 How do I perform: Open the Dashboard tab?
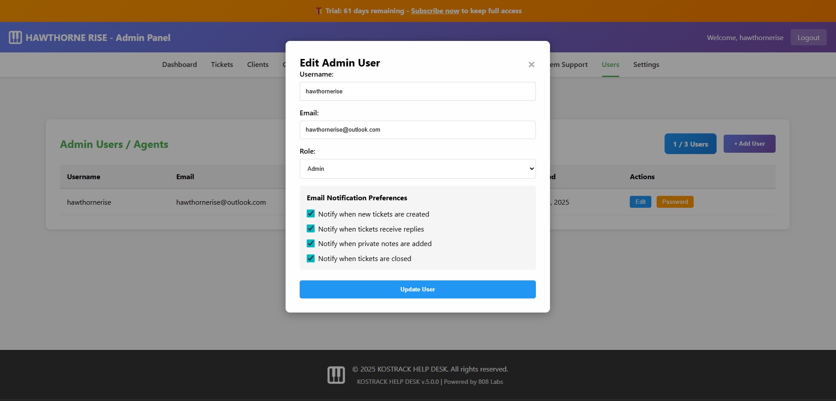(179, 65)
